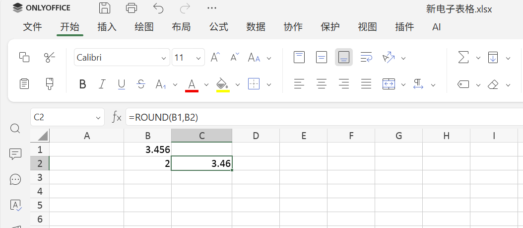Click the Save icon in title bar
Viewport: 523px width, 228px height.
tap(105, 8)
